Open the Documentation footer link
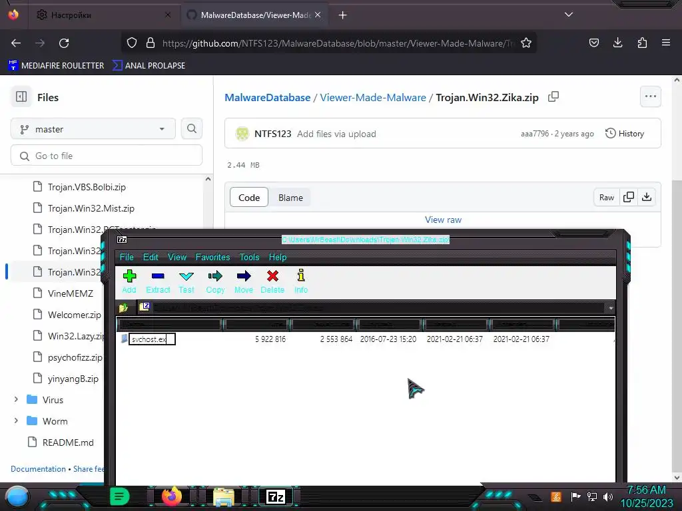This screenshot has height=511, width=682. tap(38, 469)
